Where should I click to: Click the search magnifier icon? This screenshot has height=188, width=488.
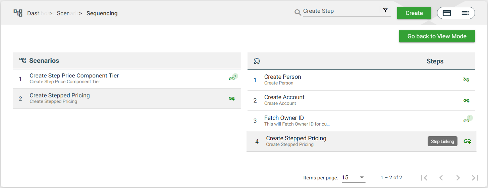pyautogui.click(x=297, y=13)
